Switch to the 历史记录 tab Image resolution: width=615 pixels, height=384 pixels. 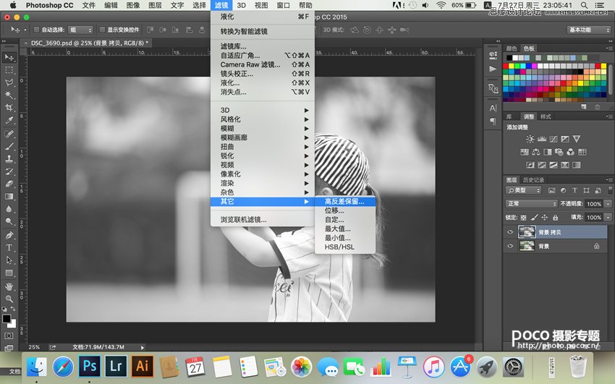[533, 180]
